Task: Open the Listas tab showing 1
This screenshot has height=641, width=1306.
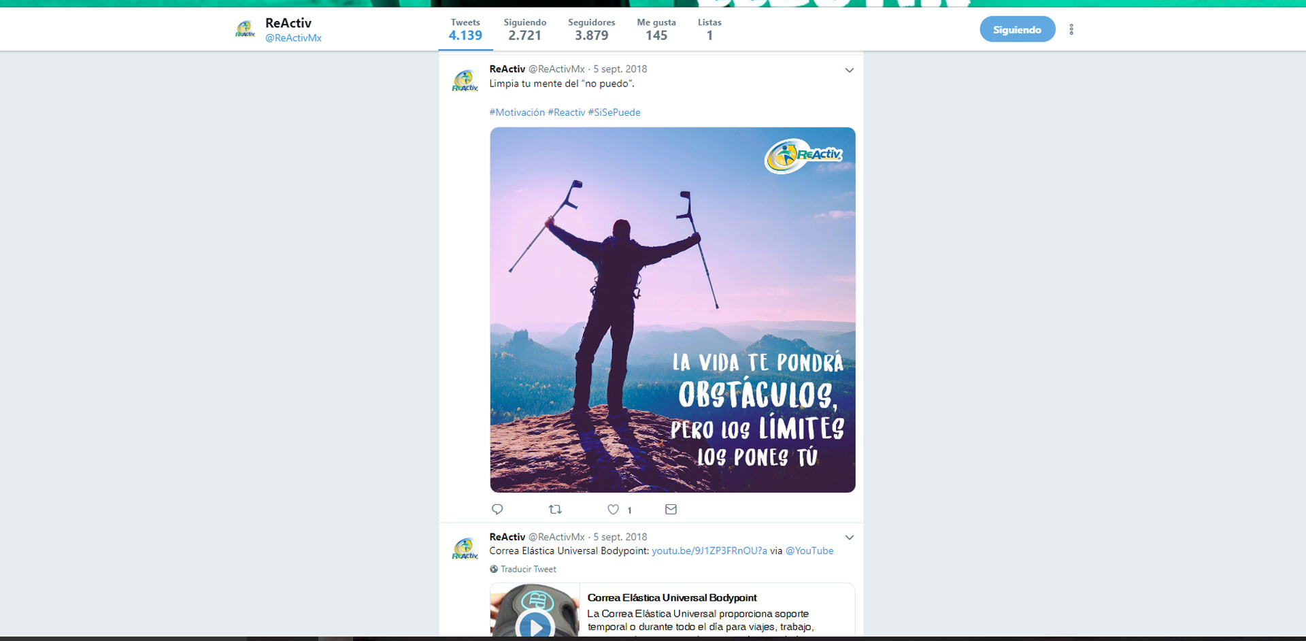Action: [709, 29]
